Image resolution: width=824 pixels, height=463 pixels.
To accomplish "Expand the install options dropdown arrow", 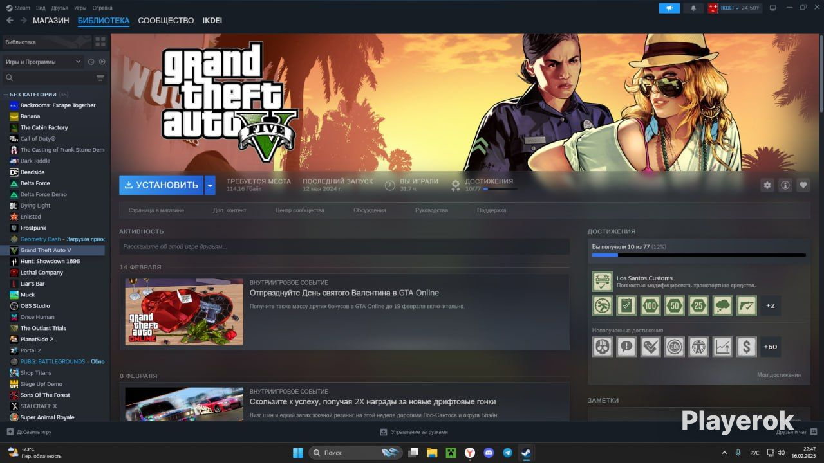I will point(210,185).
